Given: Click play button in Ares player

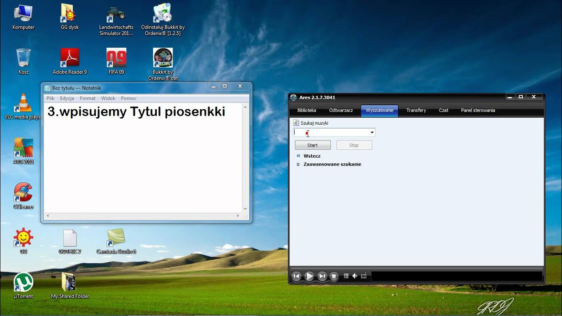Looking at the screenshot, I should 310,276.
